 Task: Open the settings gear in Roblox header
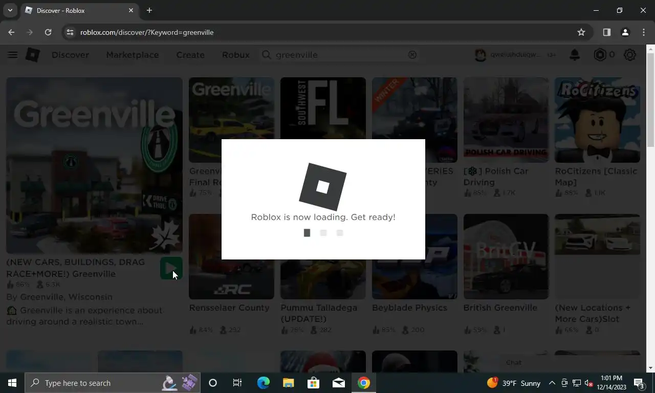630,55
